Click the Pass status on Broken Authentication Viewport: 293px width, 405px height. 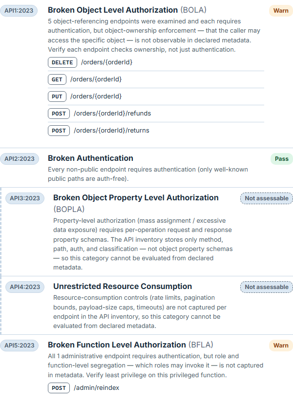tap(282, 159)
